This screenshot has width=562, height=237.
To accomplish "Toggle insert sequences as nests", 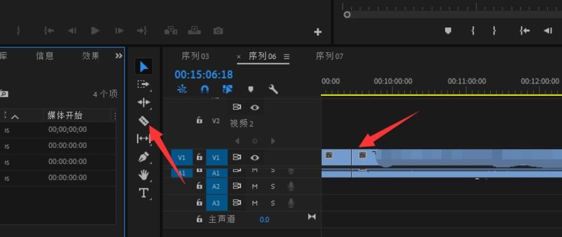I will 182,89.
